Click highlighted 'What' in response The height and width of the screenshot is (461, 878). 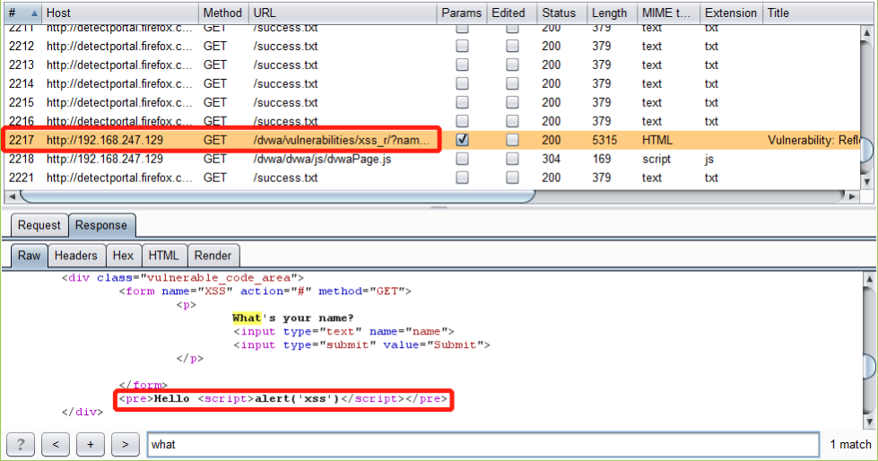[247, 318]
